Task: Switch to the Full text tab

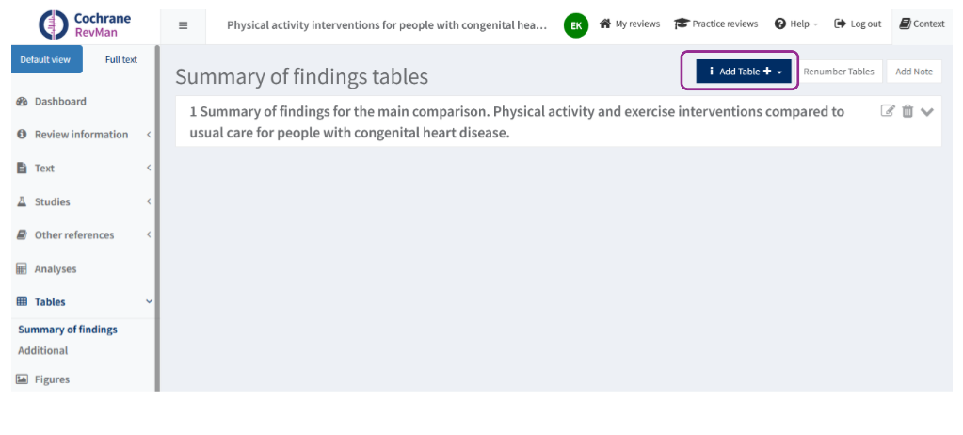Action: (x=121, y=59)
